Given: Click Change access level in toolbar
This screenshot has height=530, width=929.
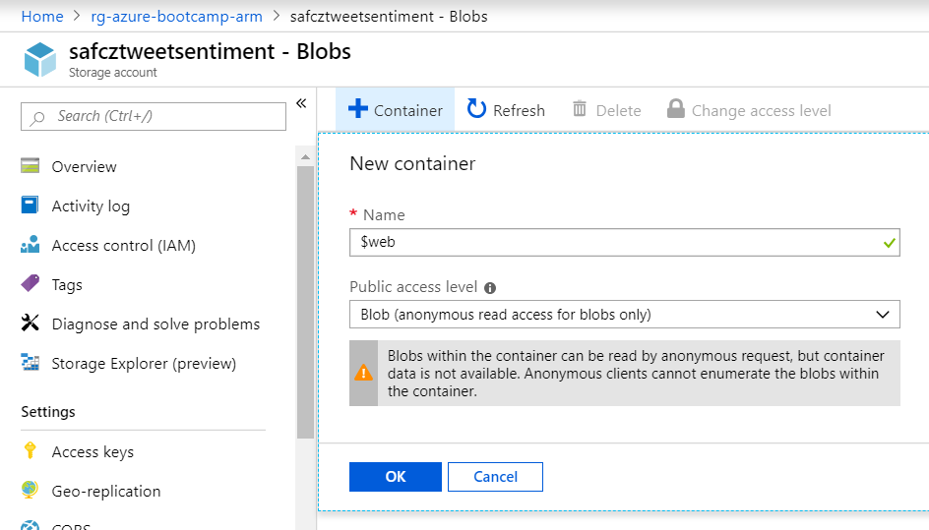Looking at the screenshot, I should coord(749,110).
